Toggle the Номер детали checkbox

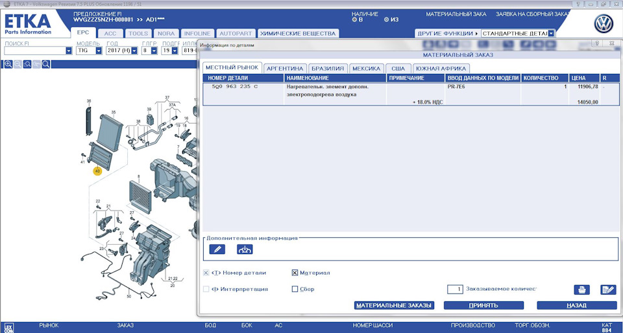[206, 273]
